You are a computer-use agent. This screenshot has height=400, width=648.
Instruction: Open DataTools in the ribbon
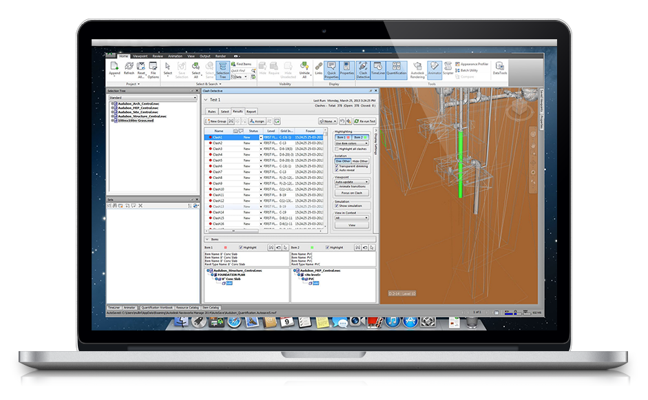click(x=500, y=69)
